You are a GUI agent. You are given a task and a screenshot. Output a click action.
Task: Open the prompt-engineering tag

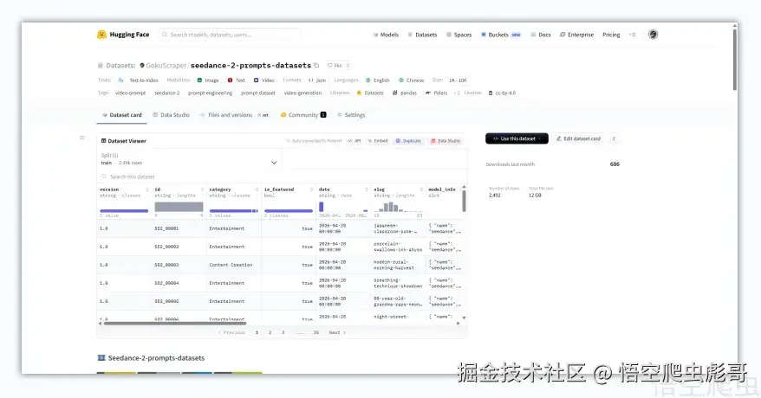click(x=210, y=93)
